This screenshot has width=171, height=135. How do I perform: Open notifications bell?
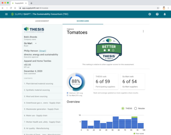click(165, 14)
